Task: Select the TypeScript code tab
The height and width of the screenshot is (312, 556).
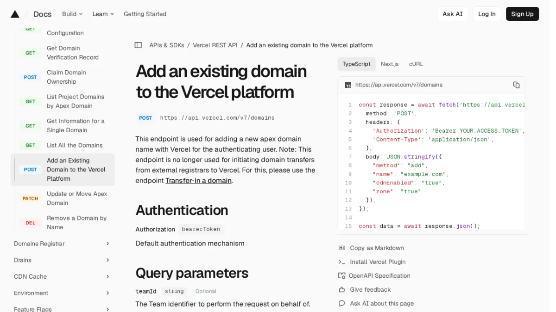Action: pyautogui.click(x=356, y=64)
